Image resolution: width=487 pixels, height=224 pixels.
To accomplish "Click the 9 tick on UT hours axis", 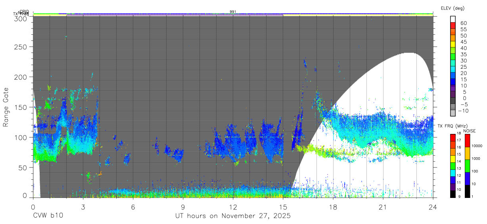I will pos(183,207).
